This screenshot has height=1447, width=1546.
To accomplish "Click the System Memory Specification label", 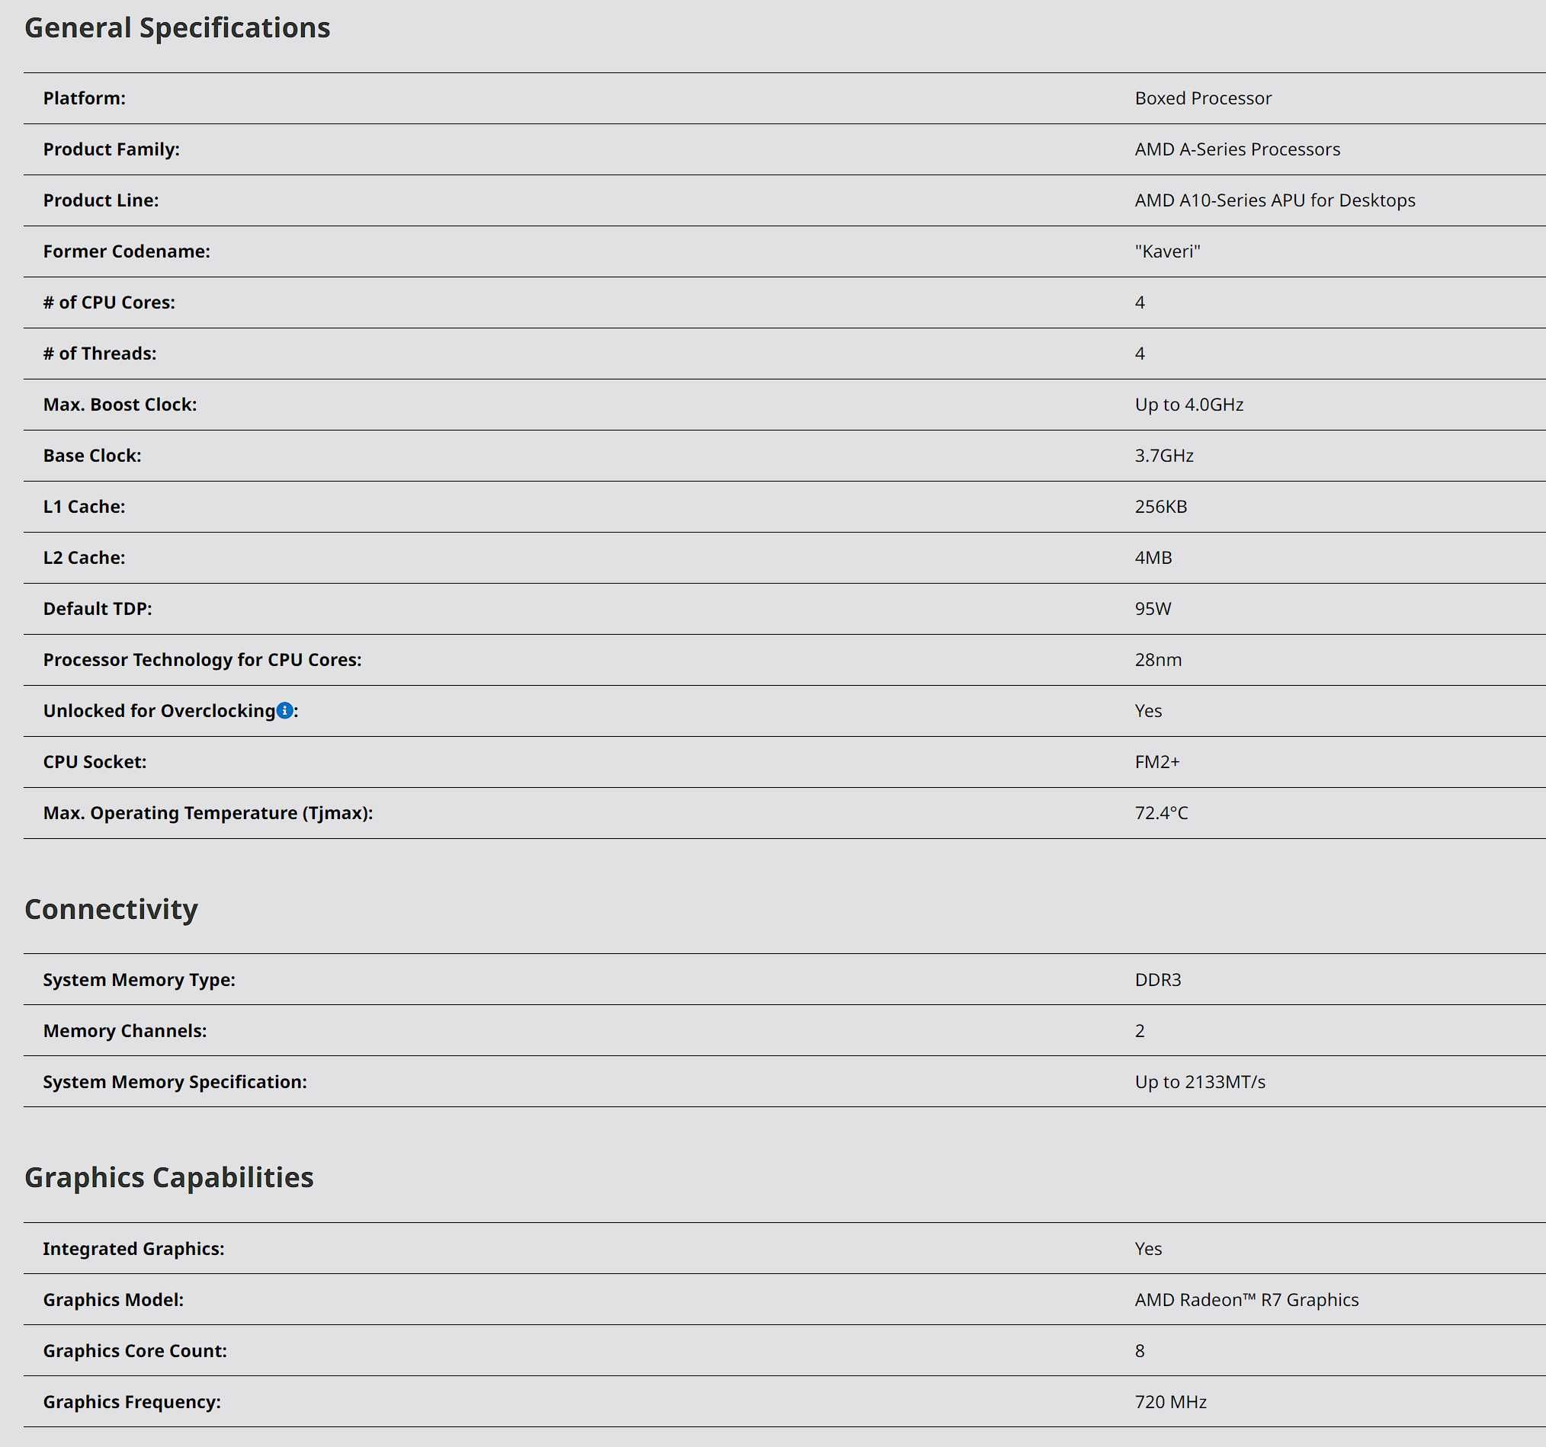I will [x=175, y=1082].
